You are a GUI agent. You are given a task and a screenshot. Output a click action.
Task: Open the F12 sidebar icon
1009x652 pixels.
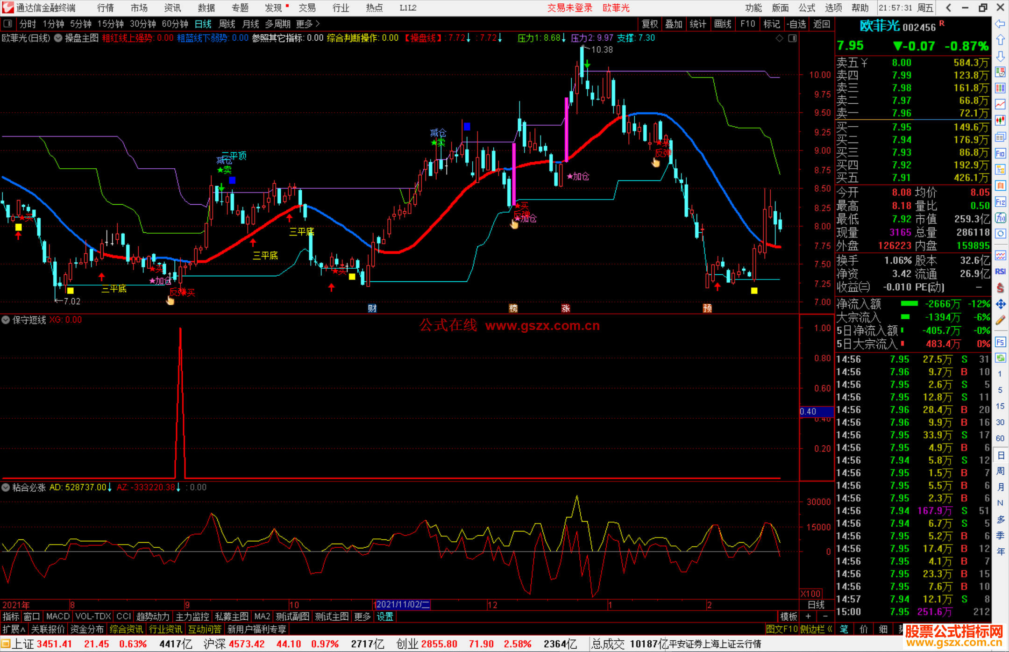[x=1000, y=202]
